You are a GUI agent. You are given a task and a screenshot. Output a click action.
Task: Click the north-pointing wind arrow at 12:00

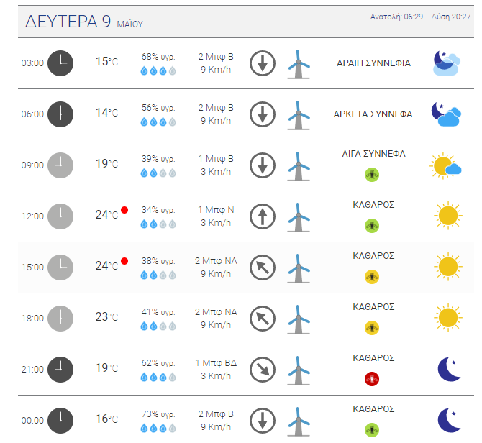pos(263,216)
